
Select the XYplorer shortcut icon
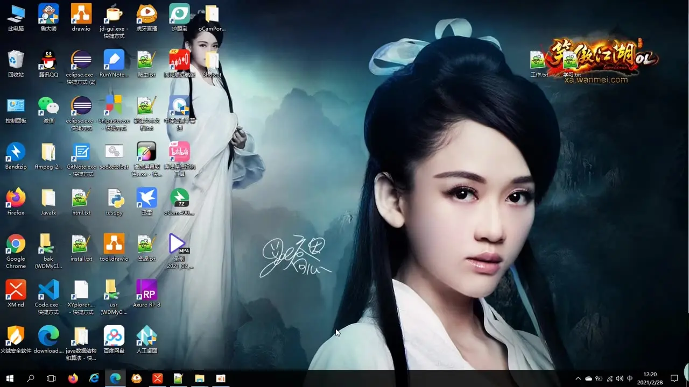pos(81,297)
